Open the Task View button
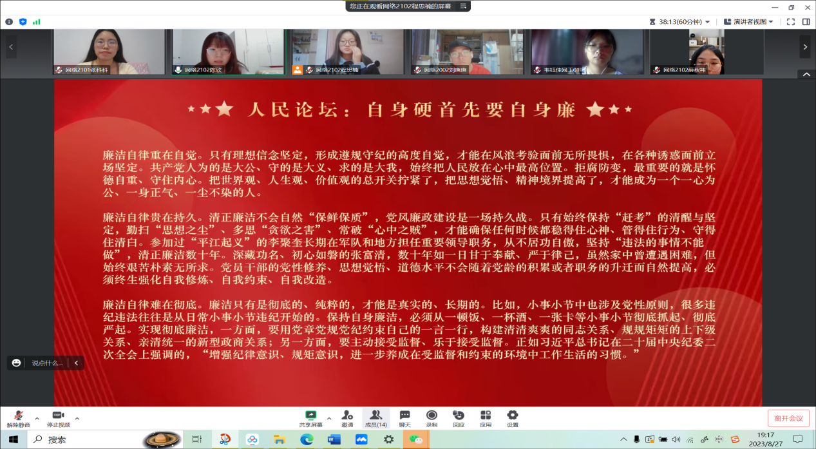The height and width of the screenshot is (449, 816). tap(196, 439)
